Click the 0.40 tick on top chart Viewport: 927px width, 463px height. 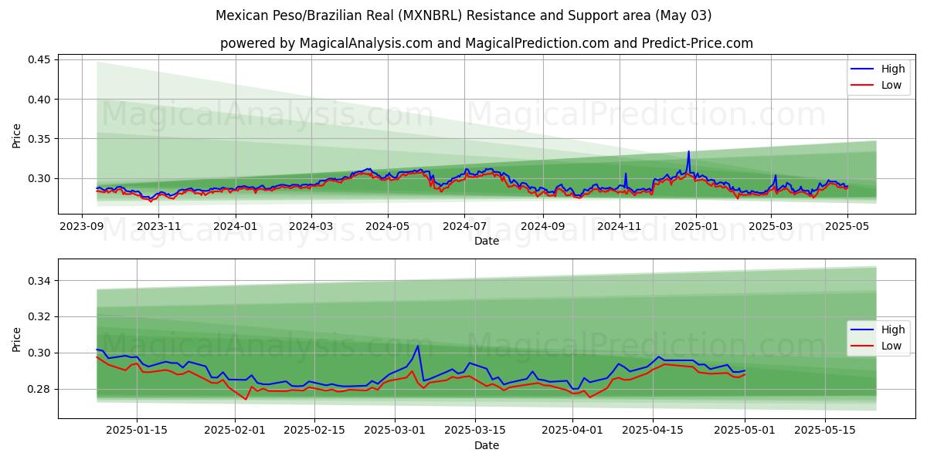39,99
